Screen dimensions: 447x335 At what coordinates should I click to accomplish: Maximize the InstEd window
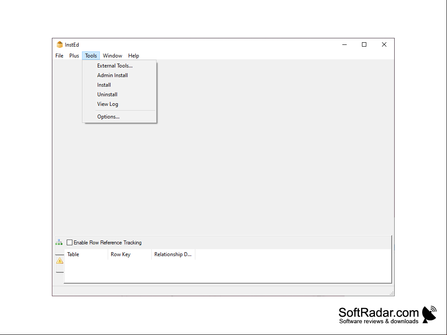click(x=364, y=45)
